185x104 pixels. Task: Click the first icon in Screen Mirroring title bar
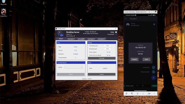(149, 12)
